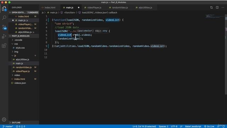The image size is (227, 128).
Task: Open the Run and Debug view
Action: [x=4, y=36]
